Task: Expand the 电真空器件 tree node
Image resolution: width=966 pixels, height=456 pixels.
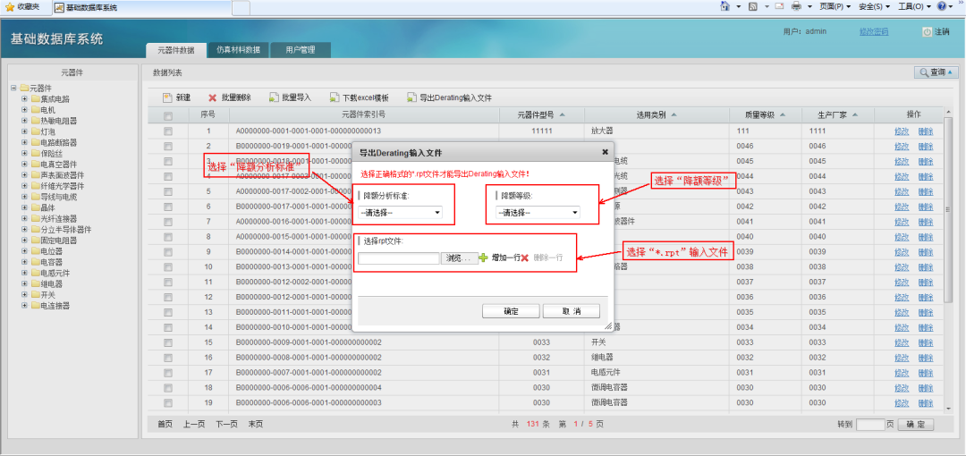Action: [25, 164]
